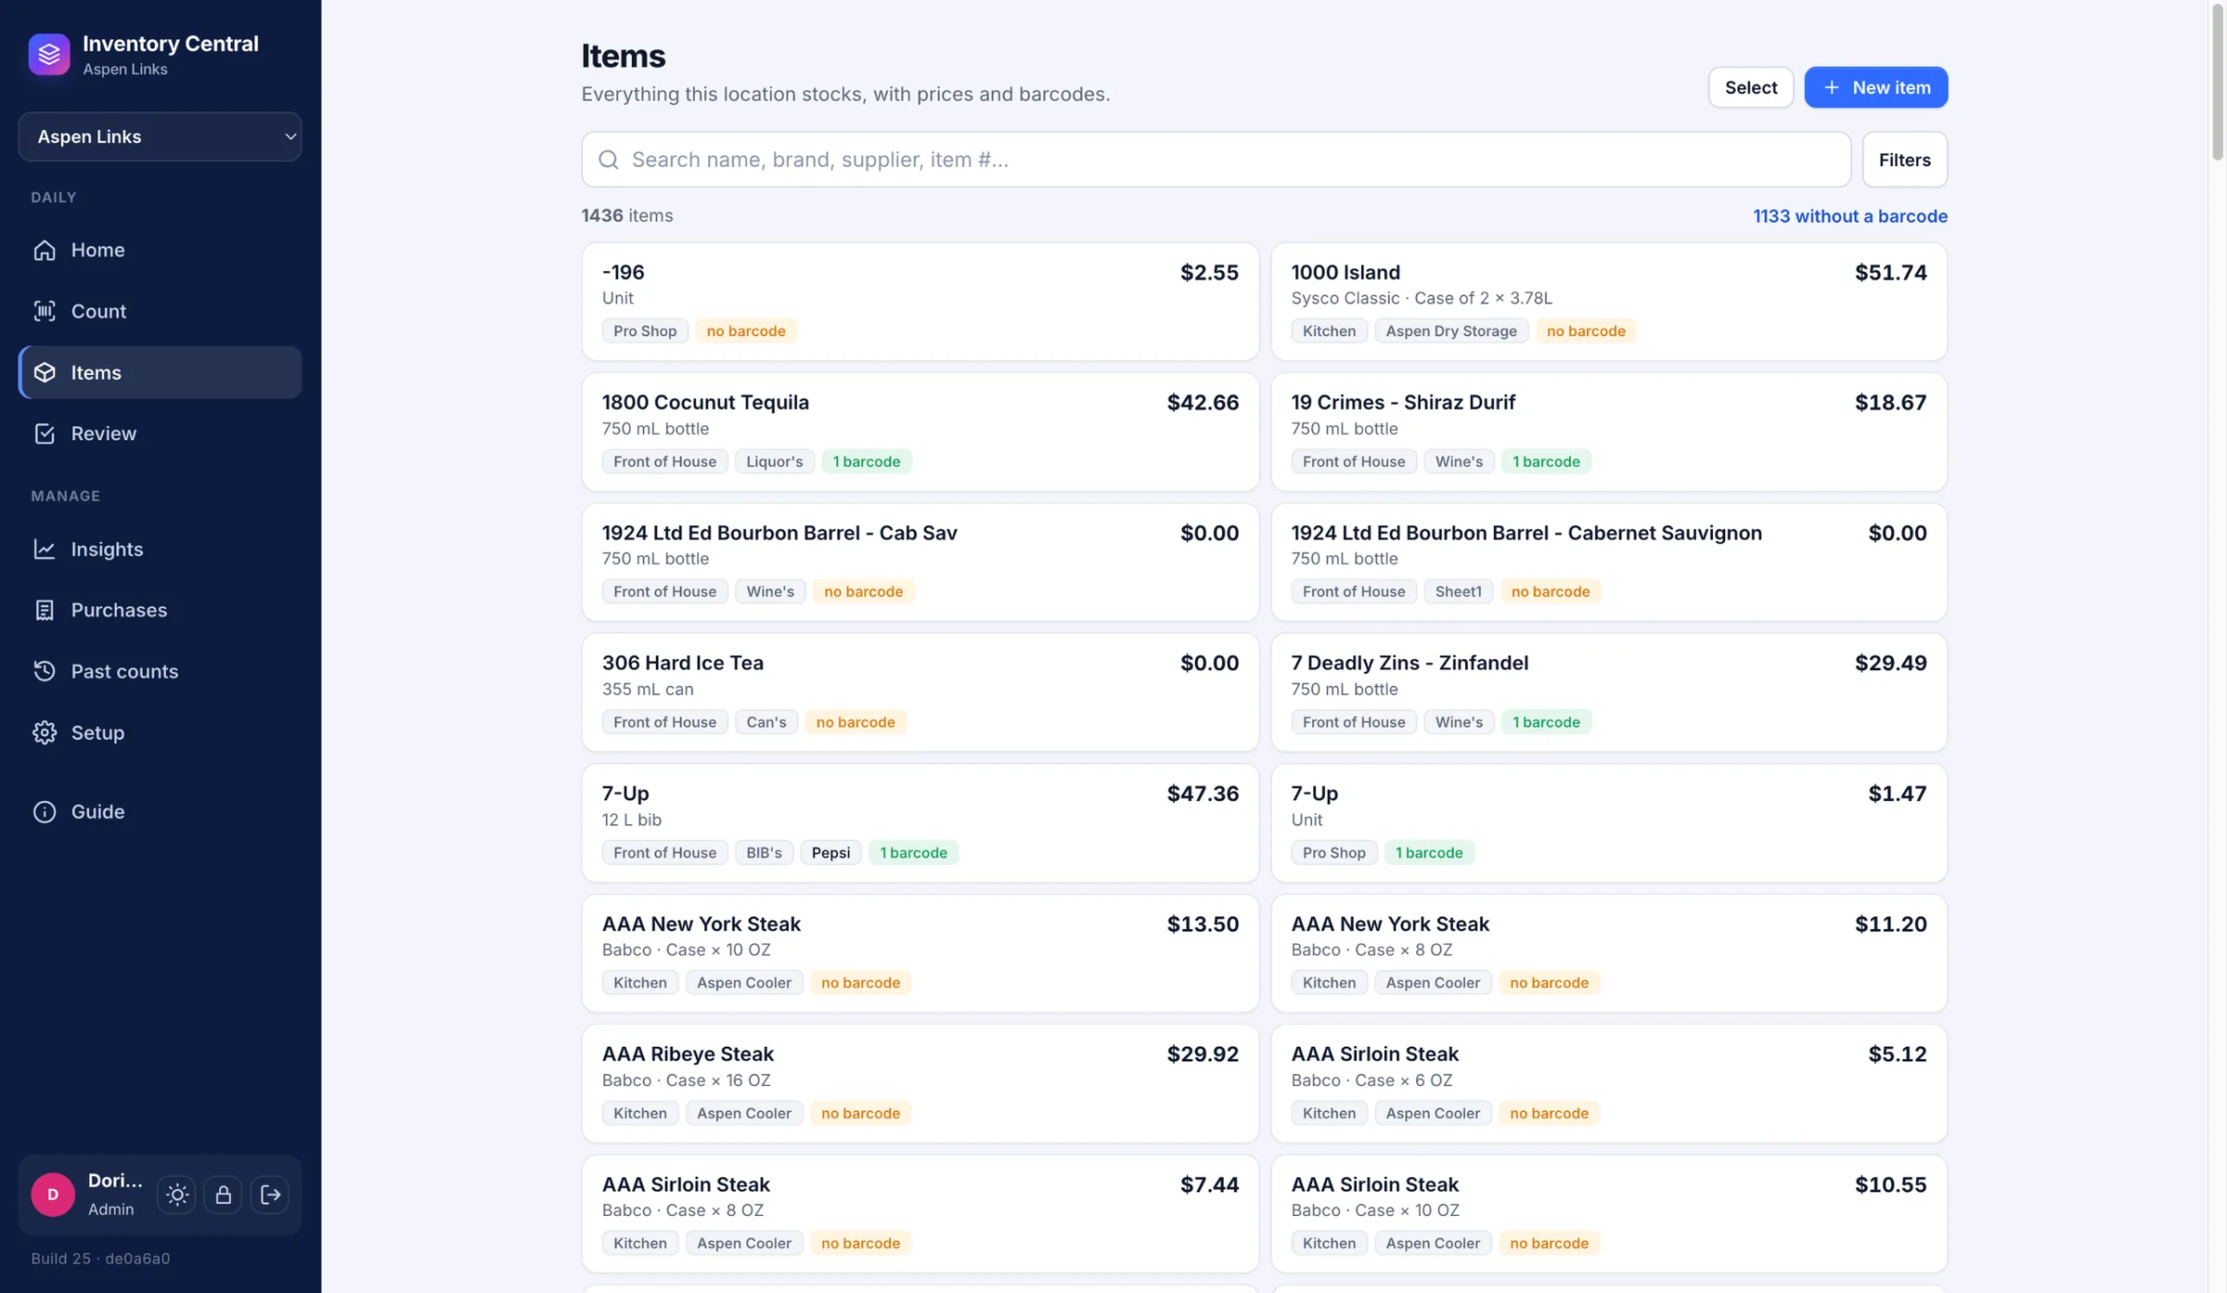Click the sign-out arrow icon
This screenshot has height=1293, width=2227.
270,1195
